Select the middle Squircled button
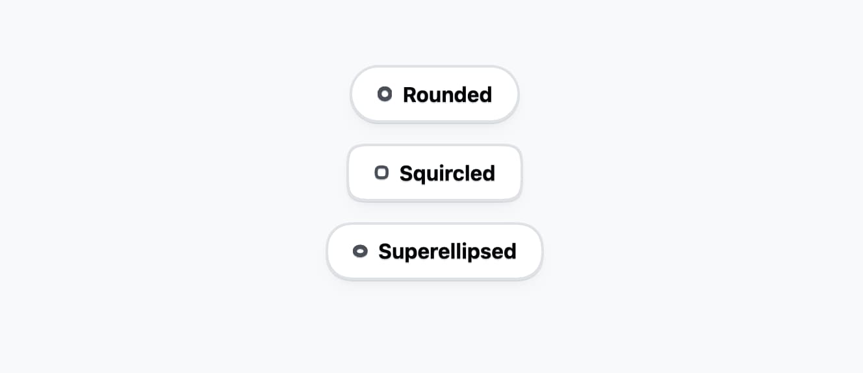This screenshot has height=373, width=863. (x=434, y=173)
